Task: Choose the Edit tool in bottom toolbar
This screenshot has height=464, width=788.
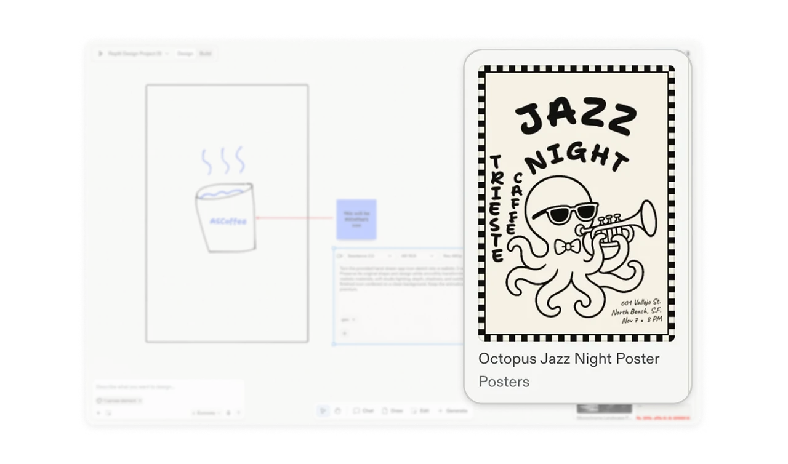Action: pyautogui.click(x=420, y=410)
